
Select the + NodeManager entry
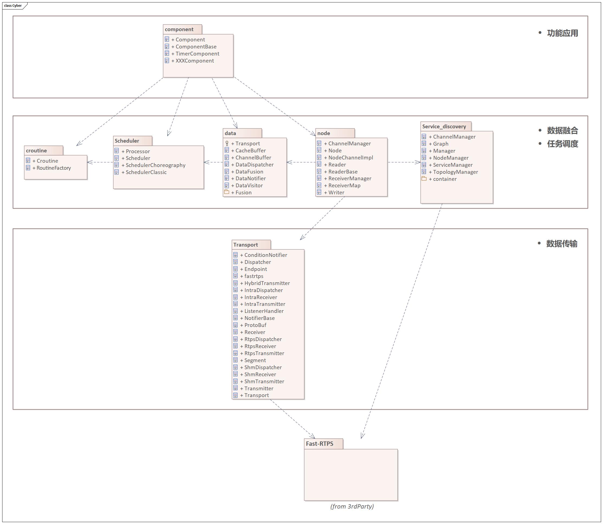tap(448, 158)
